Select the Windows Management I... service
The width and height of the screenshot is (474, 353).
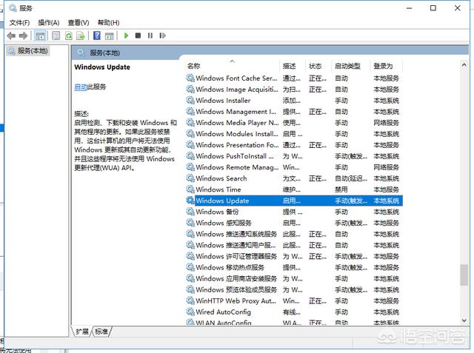tap(294, 112)
